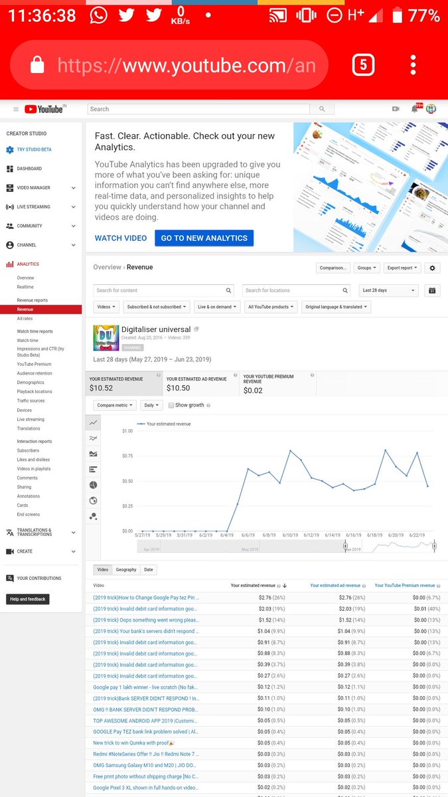Image resolution: width=448 pixels, height=797 pixels.
Task: Expand the Channel sidebar section
Action: [73, 245]
